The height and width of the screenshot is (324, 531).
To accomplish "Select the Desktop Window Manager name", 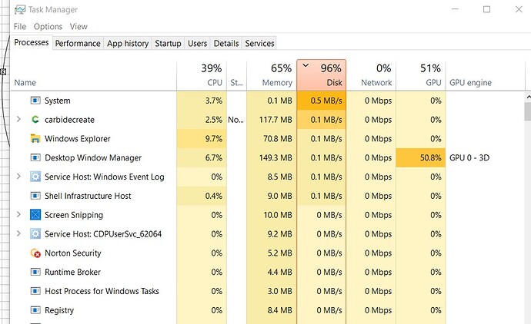I will click(93, 157).
